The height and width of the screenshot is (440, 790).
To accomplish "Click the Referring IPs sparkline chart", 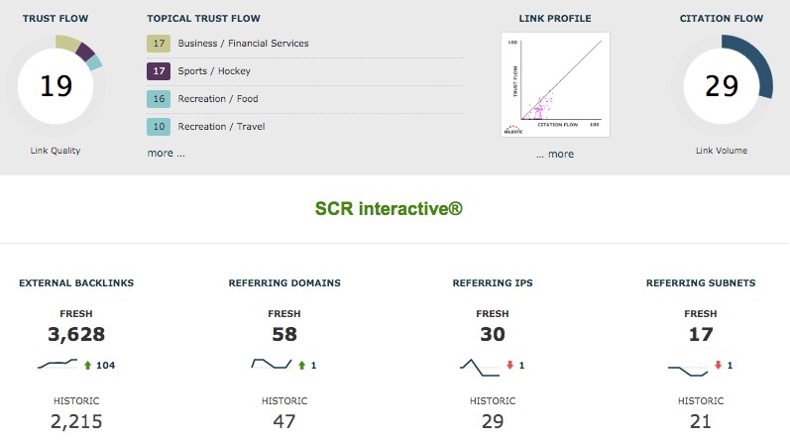I will (480, 366).
